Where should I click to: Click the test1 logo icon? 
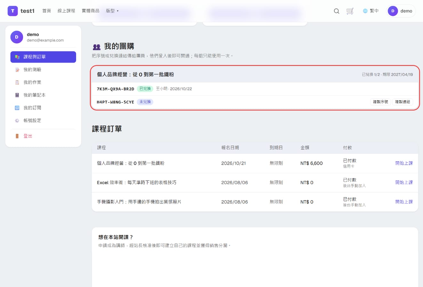click(13, 11)
